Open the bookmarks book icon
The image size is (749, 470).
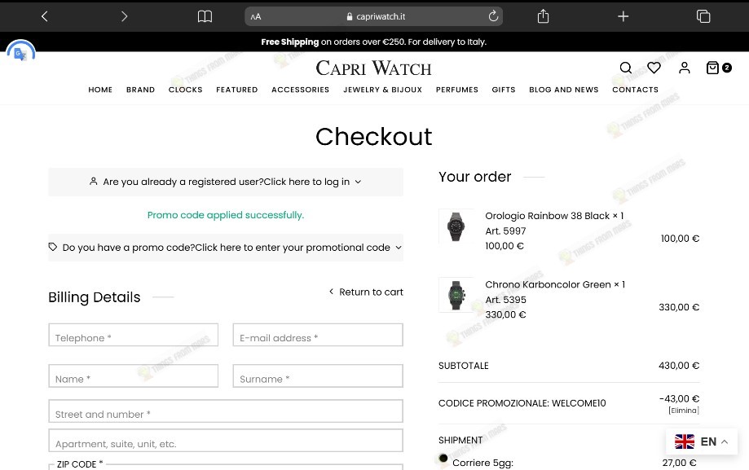tap(205, 17)
